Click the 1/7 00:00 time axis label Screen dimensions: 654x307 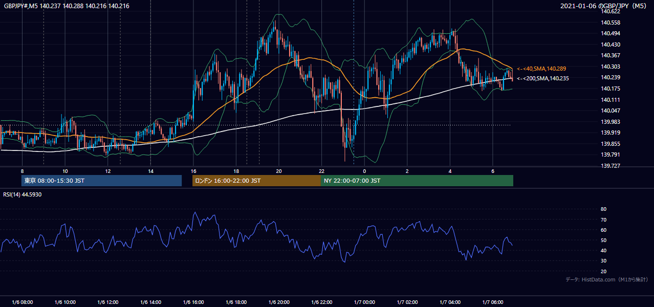[x=365, y=302]
